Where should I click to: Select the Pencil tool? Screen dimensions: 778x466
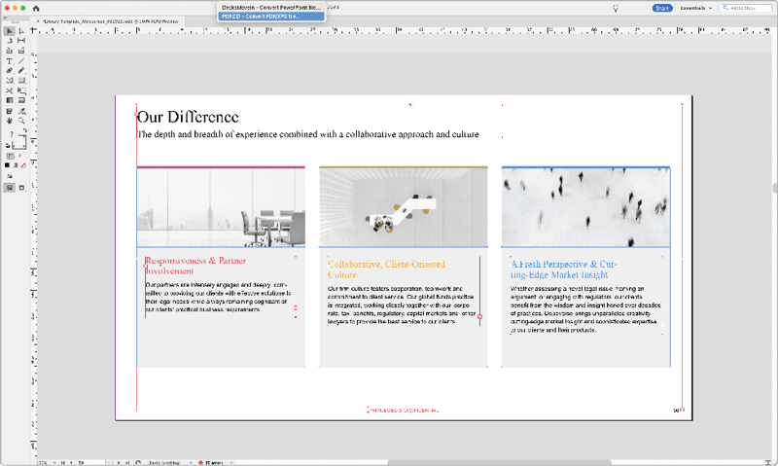click(21, 70)
